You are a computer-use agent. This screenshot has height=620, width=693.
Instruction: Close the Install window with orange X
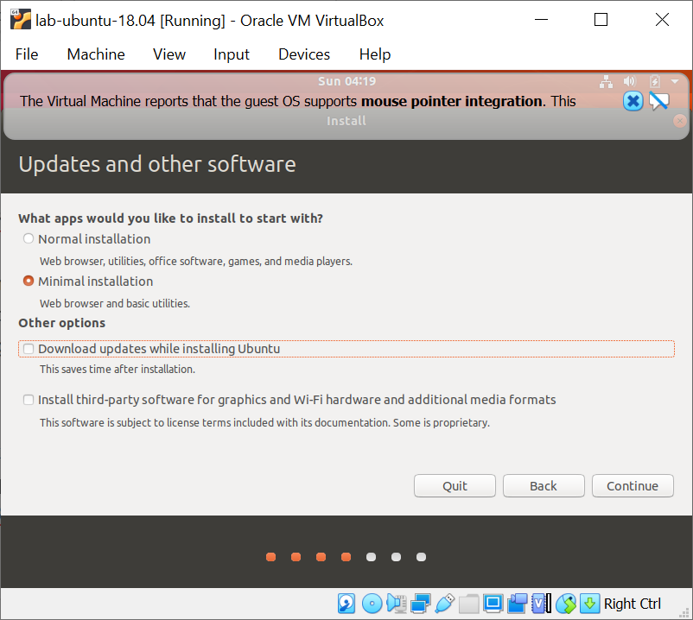pos(679,121)
